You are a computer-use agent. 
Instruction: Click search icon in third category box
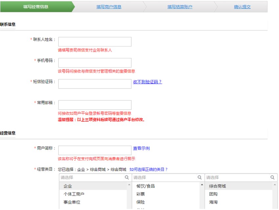pos(272,177)
